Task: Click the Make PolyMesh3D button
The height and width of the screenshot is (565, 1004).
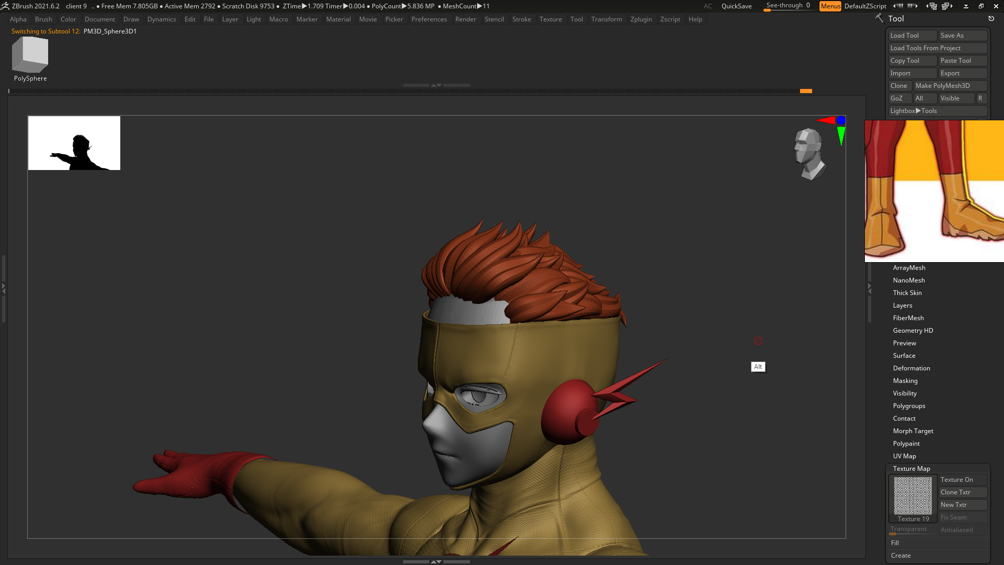Action: [950, 86]
